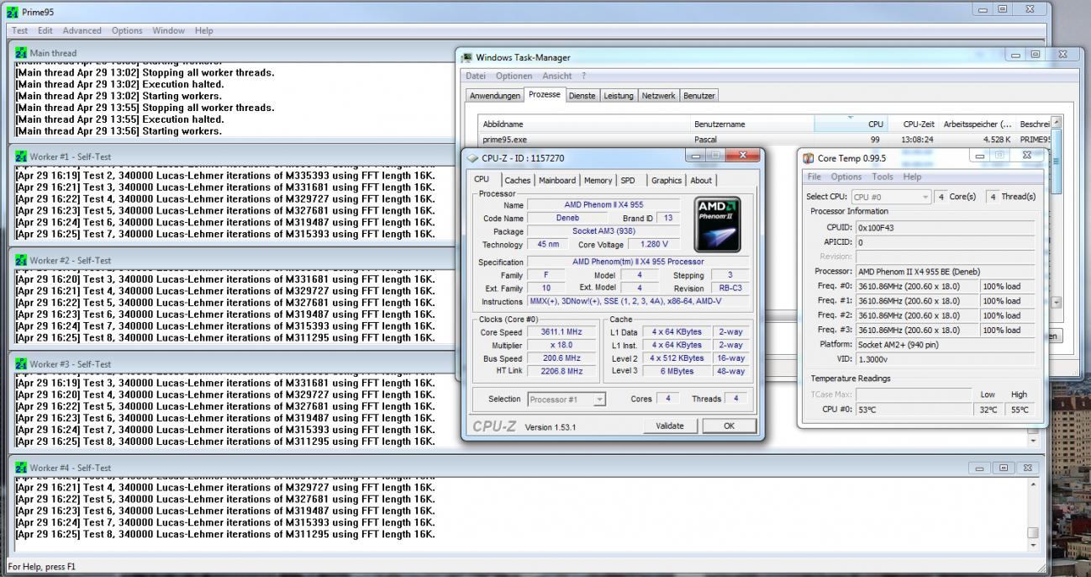
Task: Restore the Worker #4 Self-Test window
Action: coord(1004,468)
